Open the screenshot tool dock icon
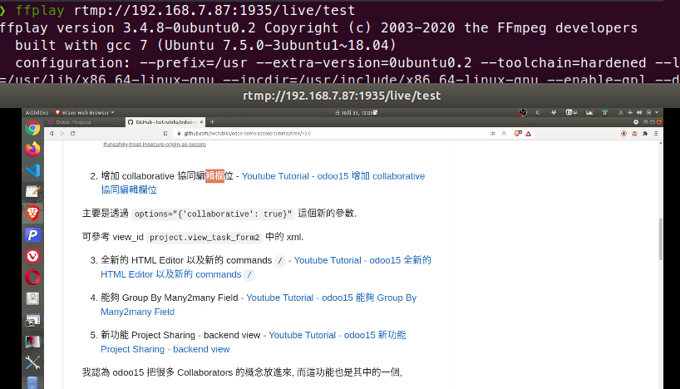This screenshot has height=389, width=680. click(x=32, y=320)
